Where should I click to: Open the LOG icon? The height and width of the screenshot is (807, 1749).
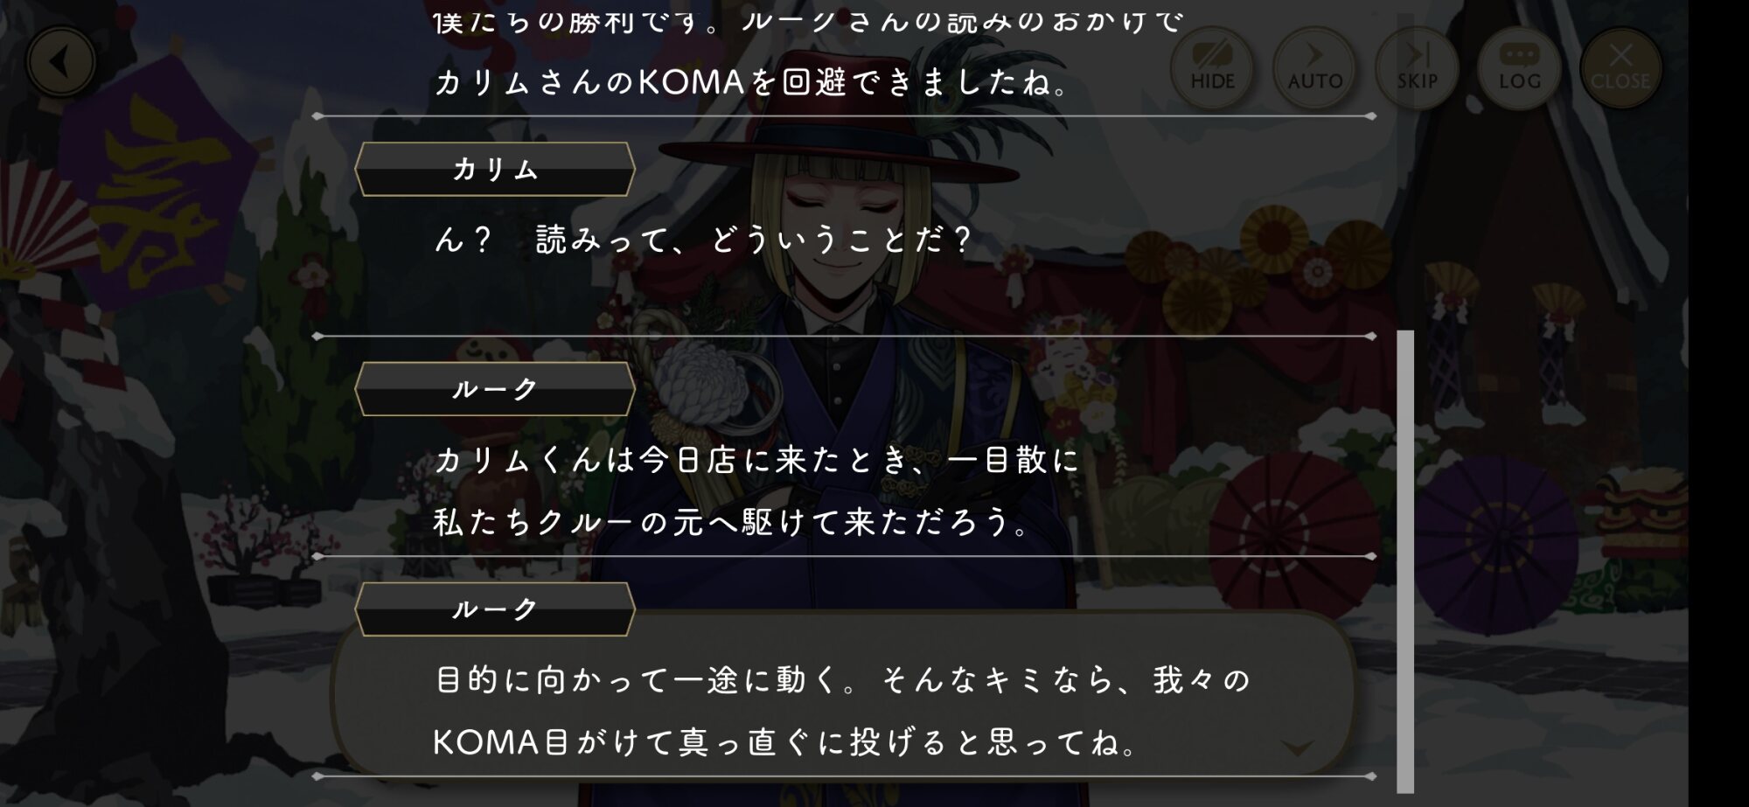click(1519, 67)
